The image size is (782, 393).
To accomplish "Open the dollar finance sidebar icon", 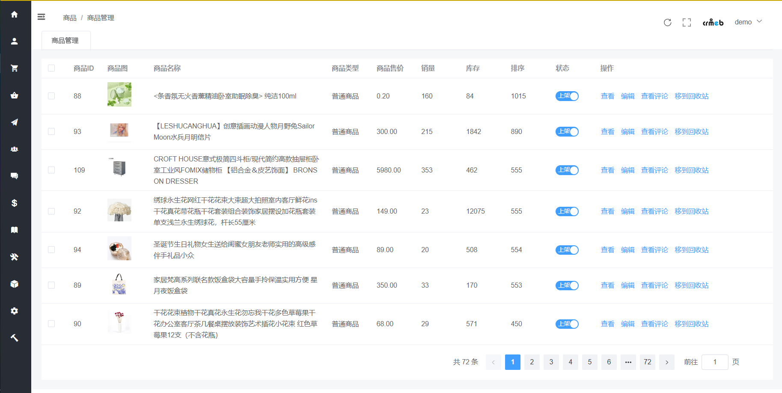I will pos(14,203).
